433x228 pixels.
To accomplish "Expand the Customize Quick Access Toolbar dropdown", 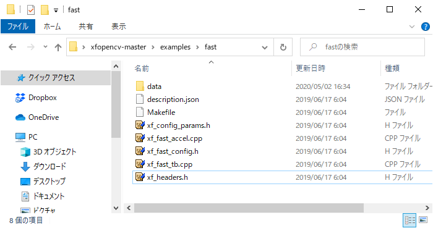I will click(56, 11).
